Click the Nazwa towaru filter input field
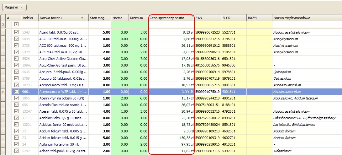Viewport: 342px width, 155px height. pyautogui.click(x=63, y=24)
